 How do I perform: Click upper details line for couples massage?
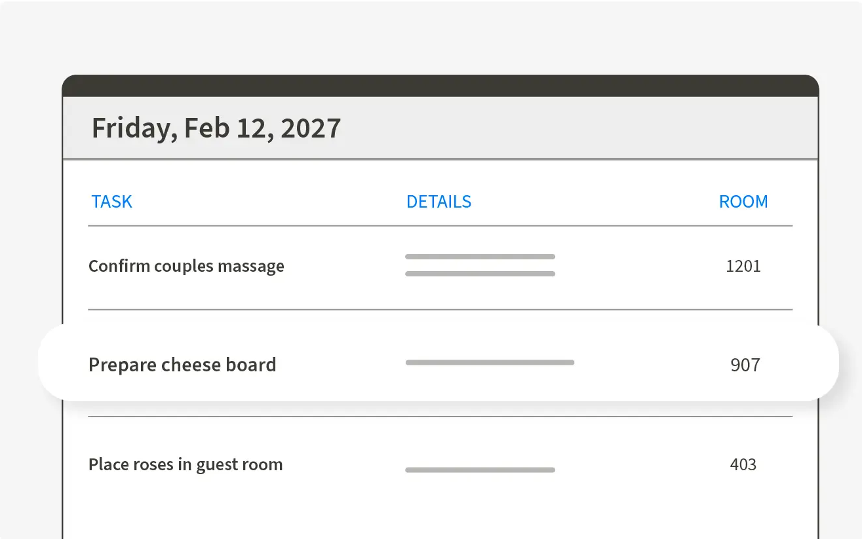coord(480,257)
